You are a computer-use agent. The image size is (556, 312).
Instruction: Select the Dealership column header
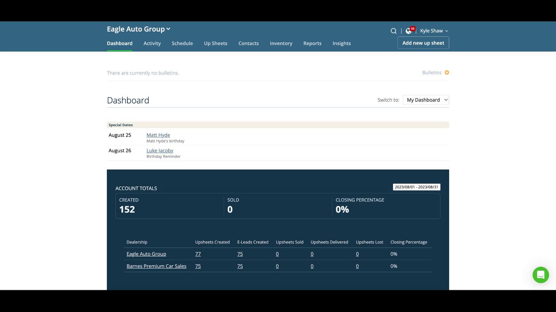pos(137,242)
